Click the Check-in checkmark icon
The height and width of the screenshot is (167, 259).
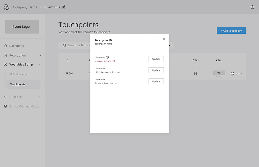click(x=6, y=97)
